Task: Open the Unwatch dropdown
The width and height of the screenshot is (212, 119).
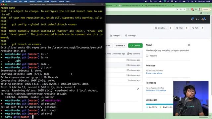Action: pos(161,28)
